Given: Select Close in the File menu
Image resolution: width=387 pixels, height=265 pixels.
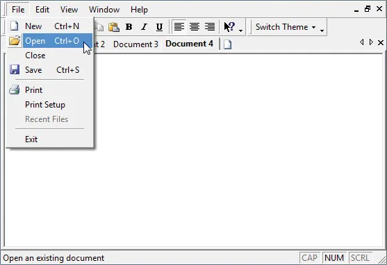Looking at the screenshot, I should 50,55.
